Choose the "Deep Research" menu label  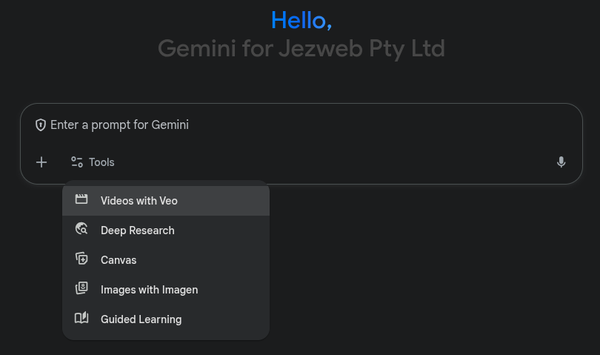pyautogui.click(x=138, y=230)
